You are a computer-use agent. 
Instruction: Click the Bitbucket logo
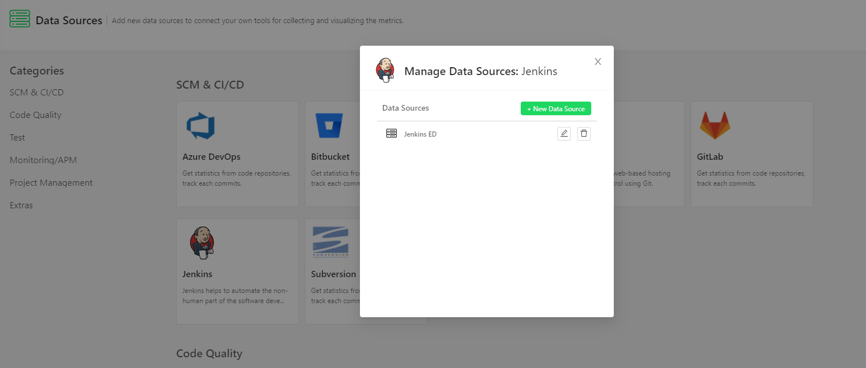(329, 126)
